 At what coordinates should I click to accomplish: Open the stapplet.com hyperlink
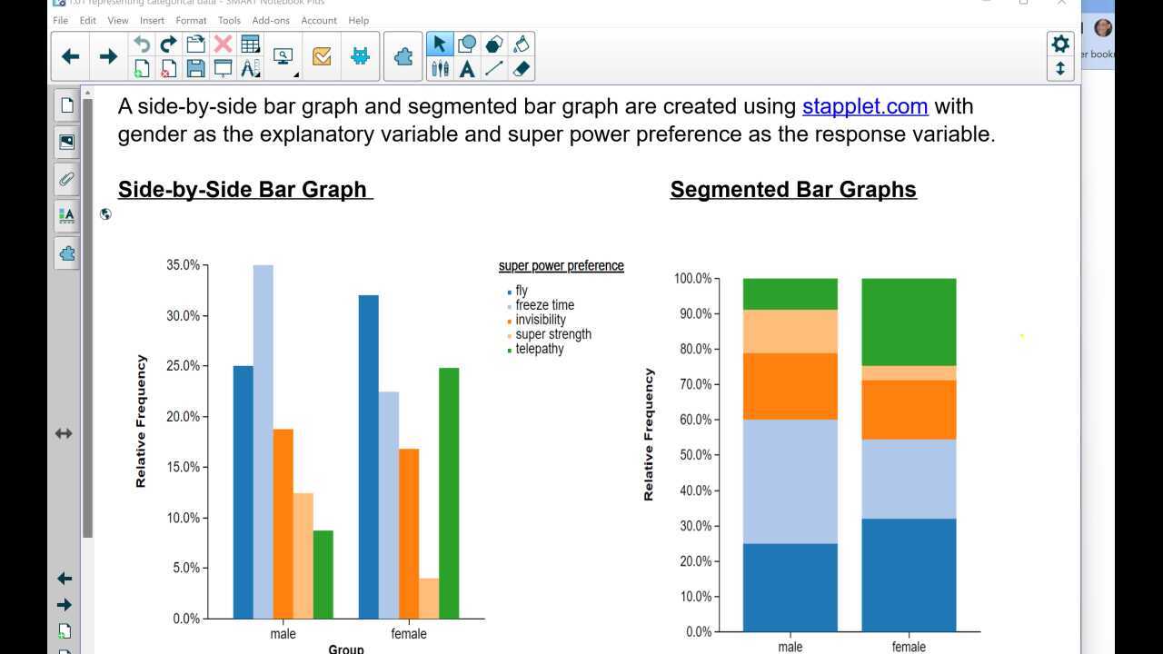click(864, 106)
